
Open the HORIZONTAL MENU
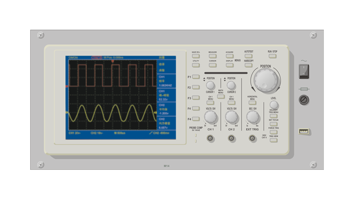pos(253,103)
